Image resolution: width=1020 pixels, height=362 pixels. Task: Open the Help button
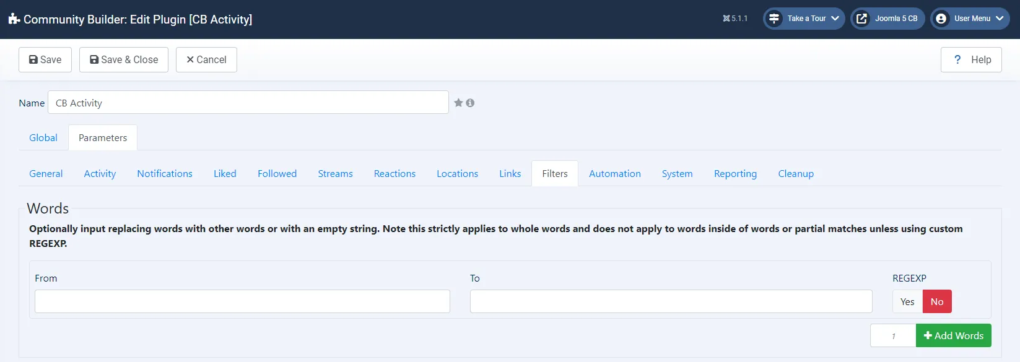[971, 59]
